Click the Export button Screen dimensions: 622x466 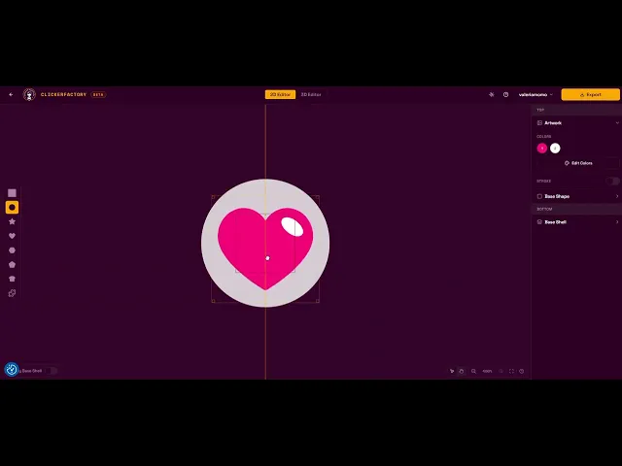tap(590, 94)
